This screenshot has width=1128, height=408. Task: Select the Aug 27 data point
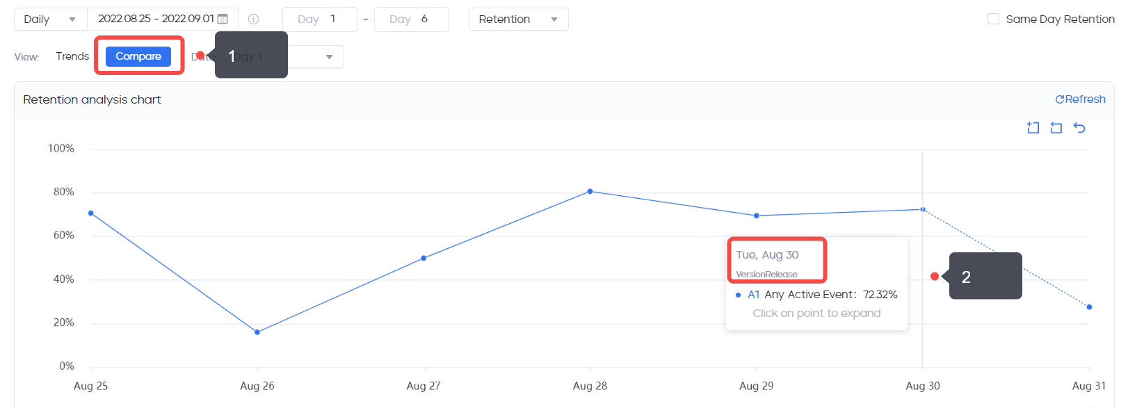(x=424, y=258)
